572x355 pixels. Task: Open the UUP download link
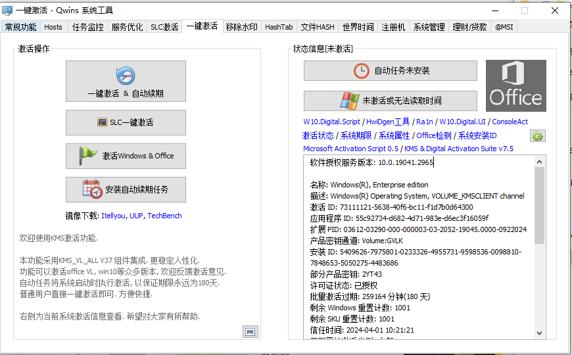tap(136, 216)
